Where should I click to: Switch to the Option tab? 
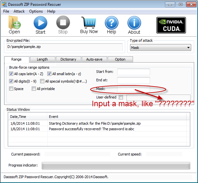click(x=120, y=59)
